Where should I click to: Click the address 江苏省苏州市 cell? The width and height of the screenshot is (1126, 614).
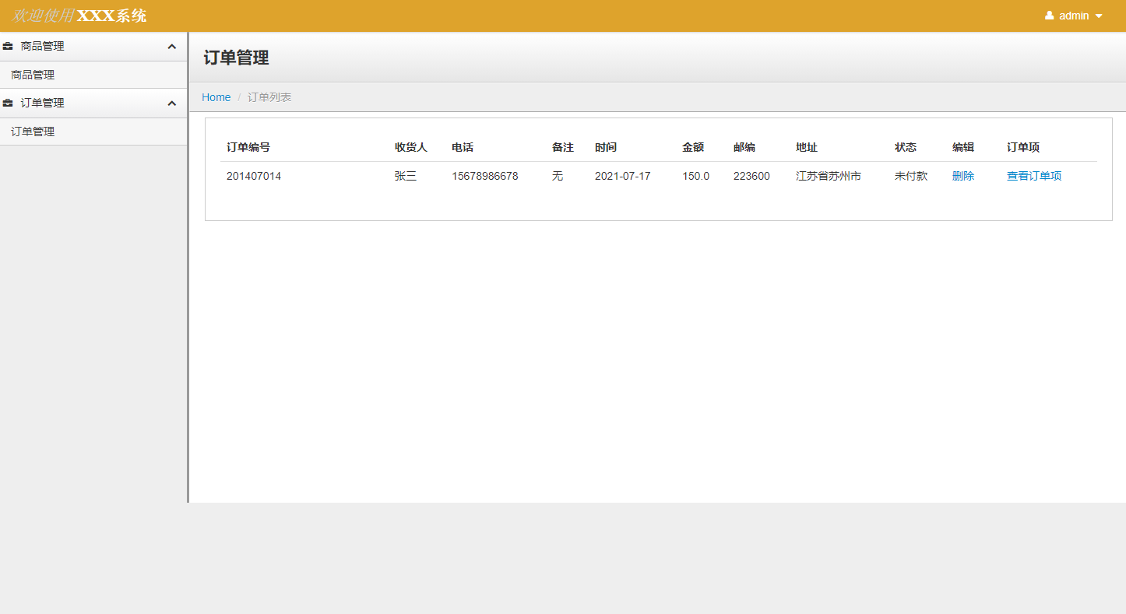coord(828,177)
